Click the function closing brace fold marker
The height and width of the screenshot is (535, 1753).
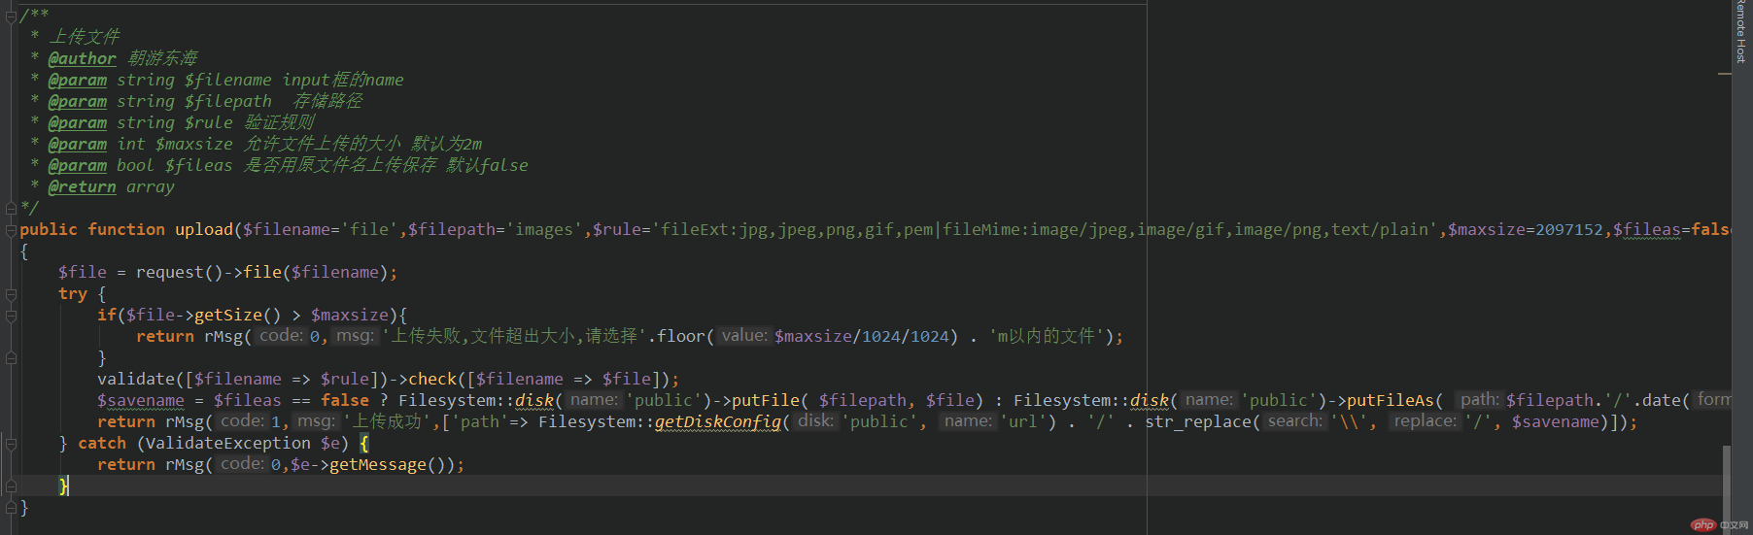[x=11, y=507]
